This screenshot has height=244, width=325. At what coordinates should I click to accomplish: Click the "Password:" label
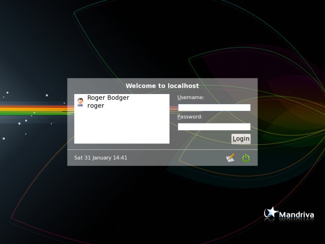coord(190,116)
